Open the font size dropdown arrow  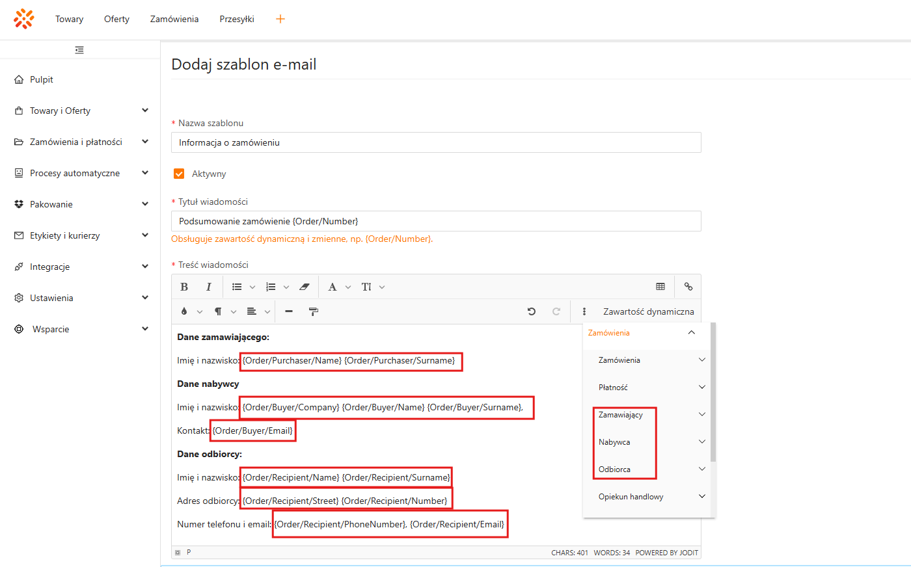(382, 287)
